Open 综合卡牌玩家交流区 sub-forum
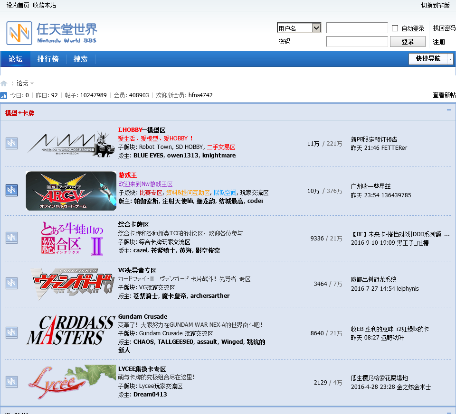This screenshot has width=456, height=414. click(165, 242)
